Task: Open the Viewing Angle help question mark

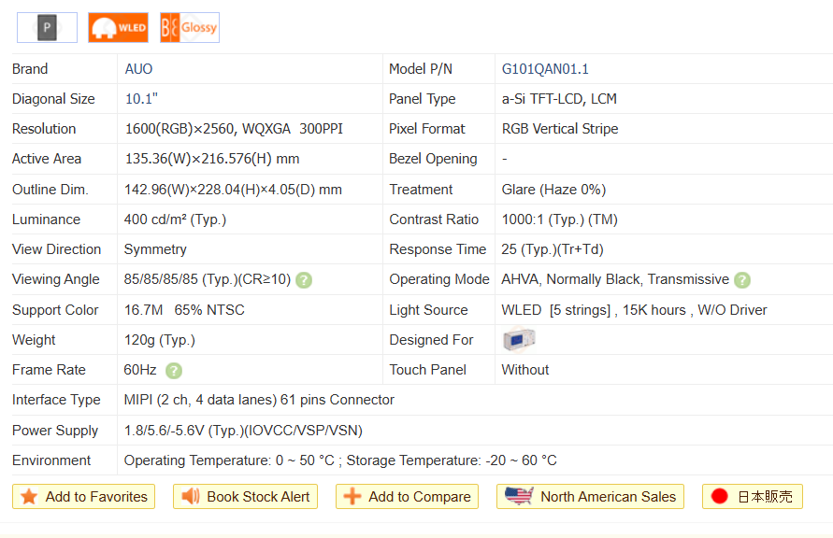Action: (x=304, y=280)
